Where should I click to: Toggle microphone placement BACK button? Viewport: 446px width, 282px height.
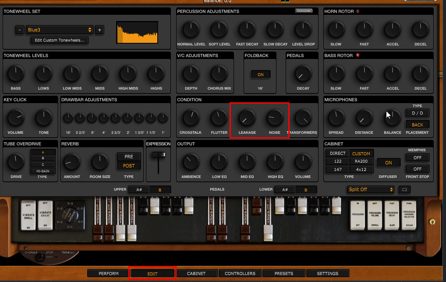click(417, 125)
